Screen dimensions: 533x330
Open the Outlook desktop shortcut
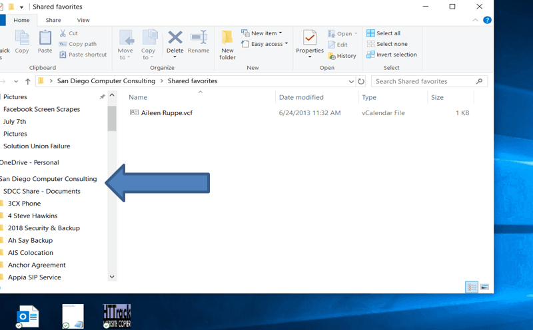point(27,317)
